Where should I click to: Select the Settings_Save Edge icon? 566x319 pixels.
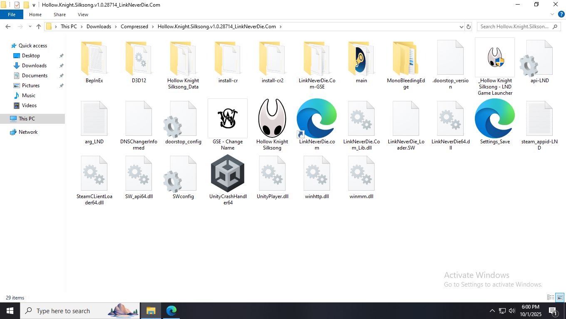point(494,119)
